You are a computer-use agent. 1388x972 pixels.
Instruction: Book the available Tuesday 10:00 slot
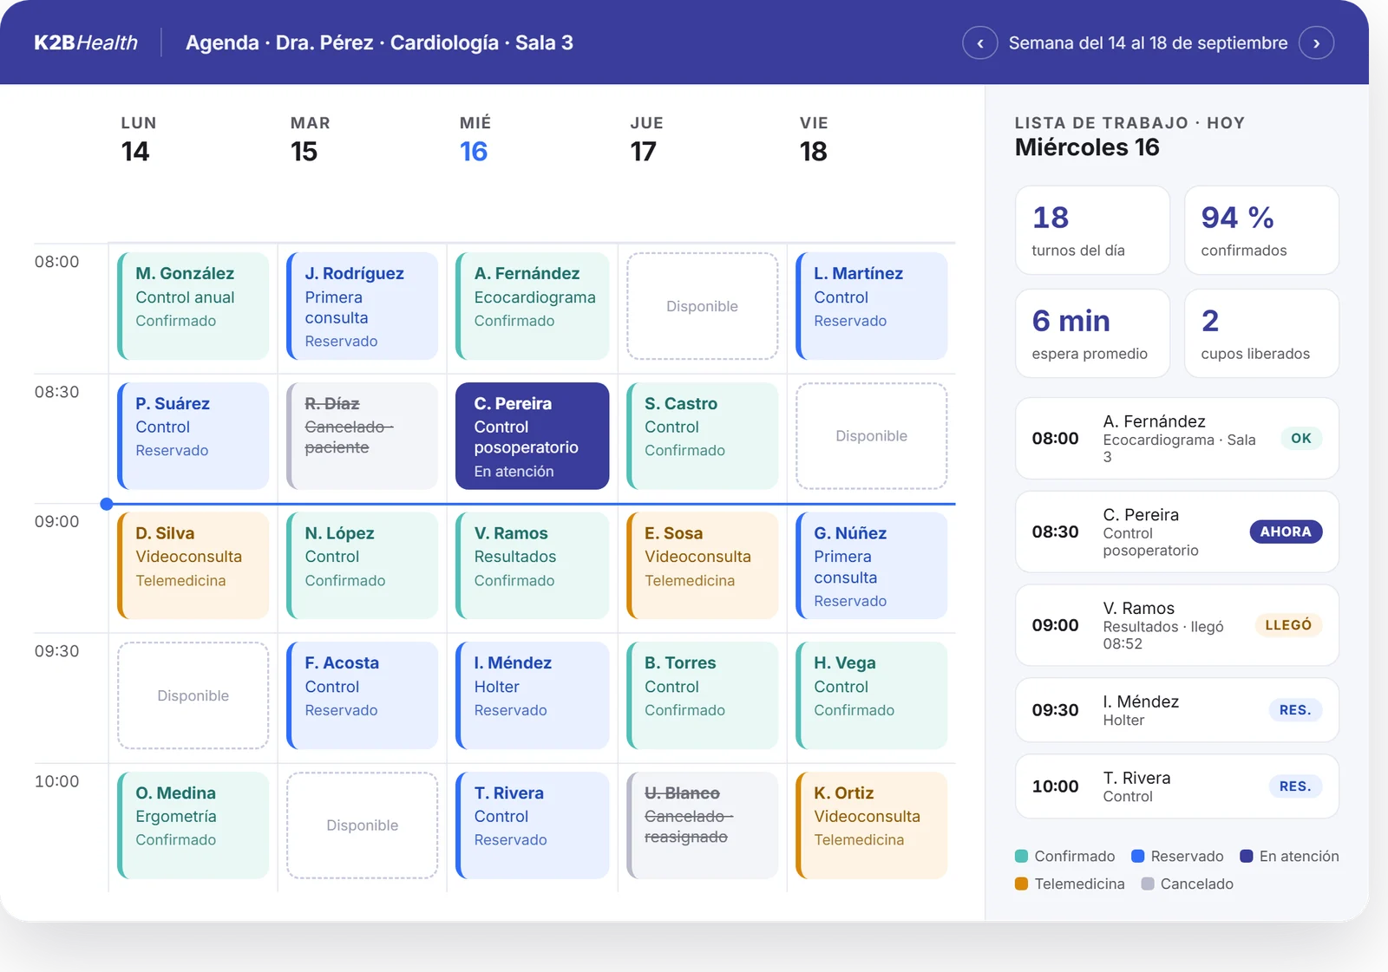point(362,825)
